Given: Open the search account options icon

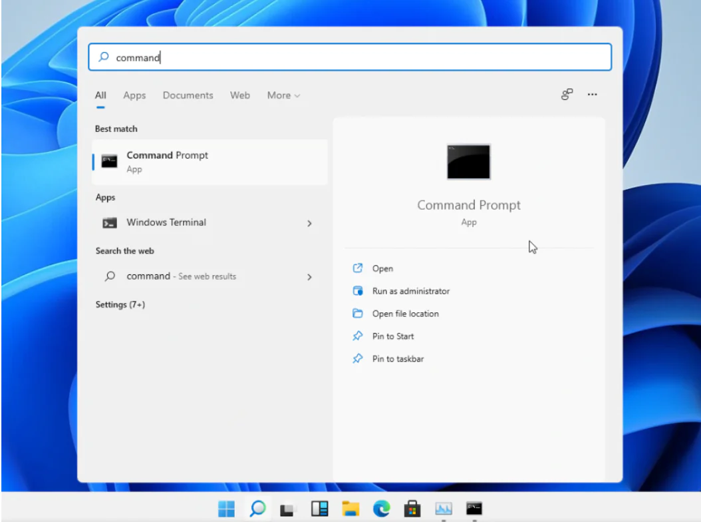Looking at the screenshot, I should coord(565,95).
